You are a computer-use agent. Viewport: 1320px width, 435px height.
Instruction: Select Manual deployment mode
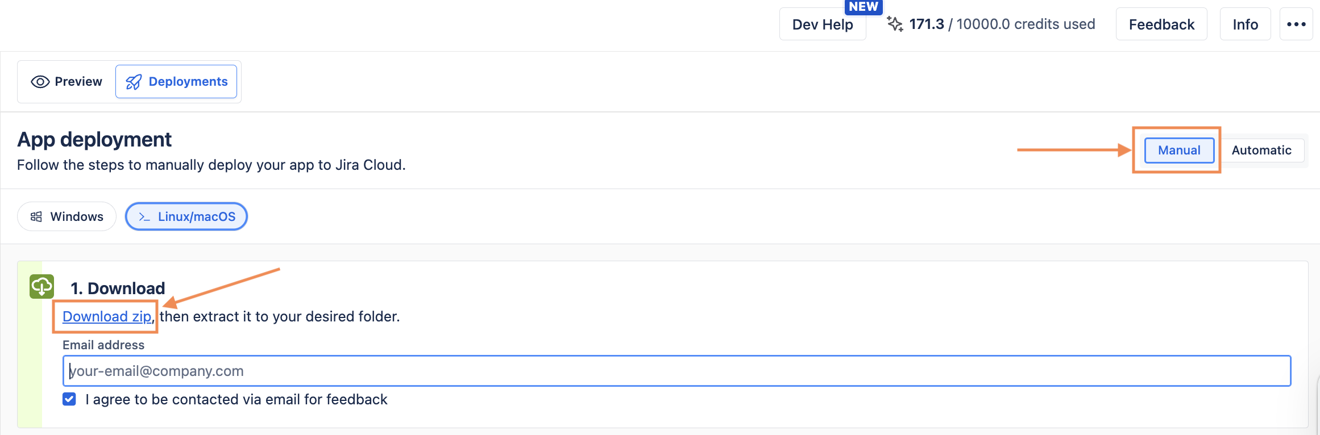(x=1179, y=150)
